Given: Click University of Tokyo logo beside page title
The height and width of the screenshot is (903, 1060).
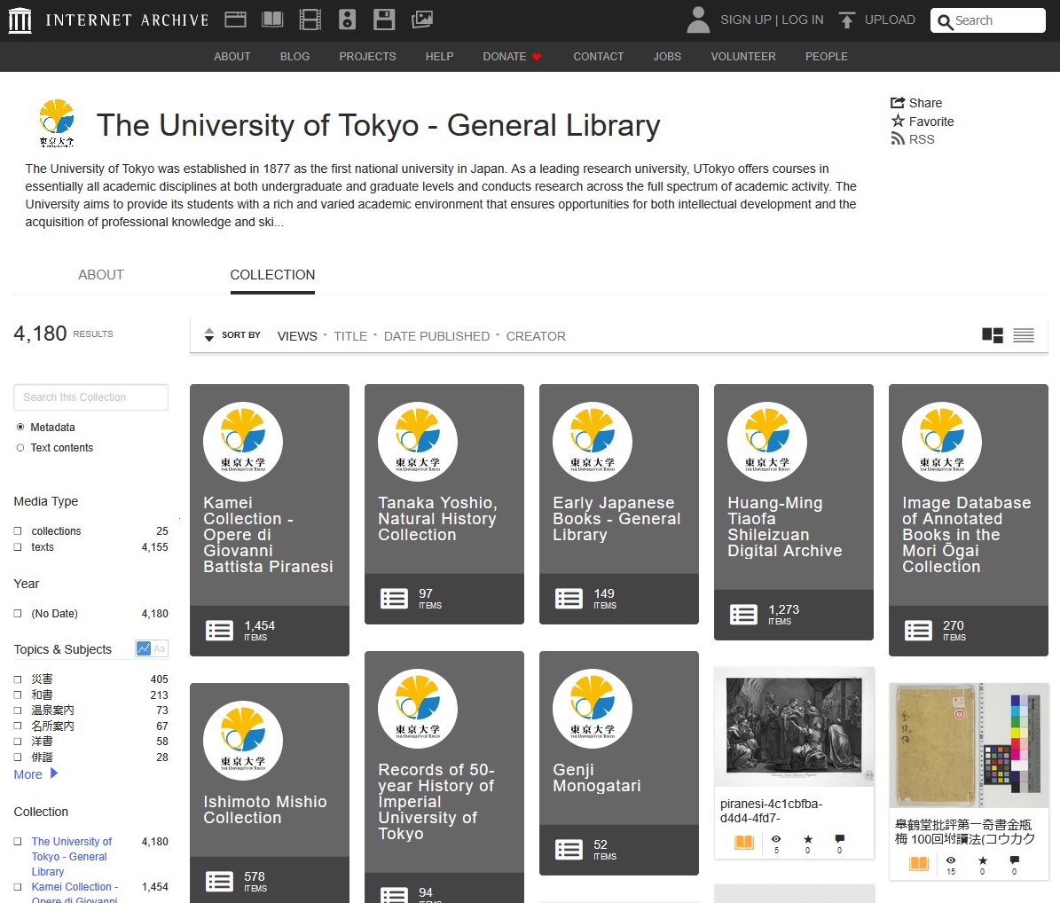Looking at the screenshot, I should (x=57, y=123).
